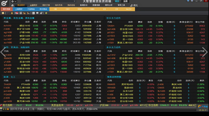209x116 pixels.
Task: Open the 期市分析 menu tab
Action: click(x=109, y=5)
